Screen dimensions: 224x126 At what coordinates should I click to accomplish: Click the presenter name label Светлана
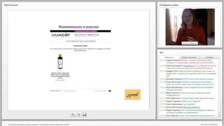pyautogui.click(x=189, y=43)
